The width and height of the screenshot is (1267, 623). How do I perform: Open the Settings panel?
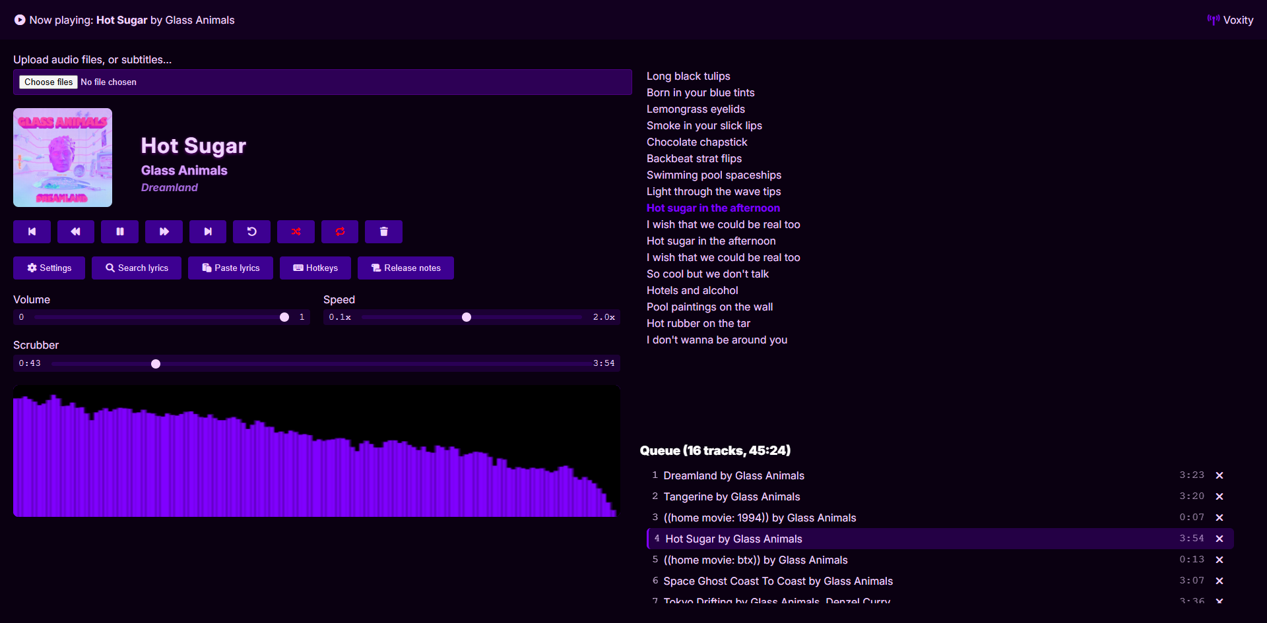[49, 268]
